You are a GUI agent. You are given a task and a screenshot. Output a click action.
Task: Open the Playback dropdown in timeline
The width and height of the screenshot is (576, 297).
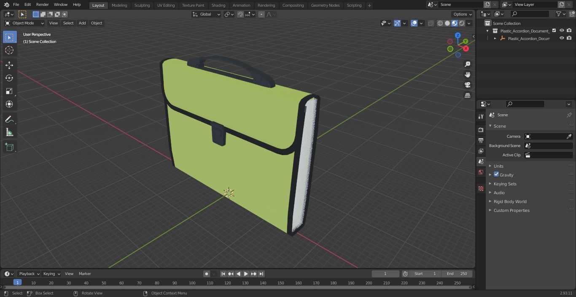pyautogui.click(x=29, y=274)
